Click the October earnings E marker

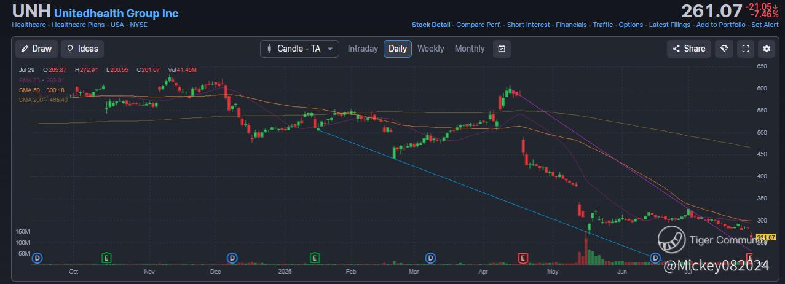click(107, 258)
